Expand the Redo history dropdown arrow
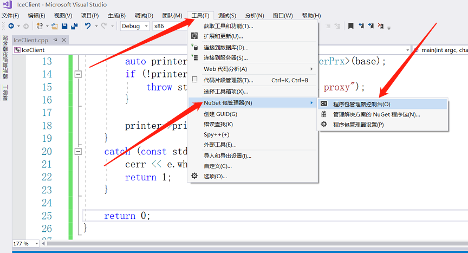The width and height of the screenshot is (468, 253). 113,26
